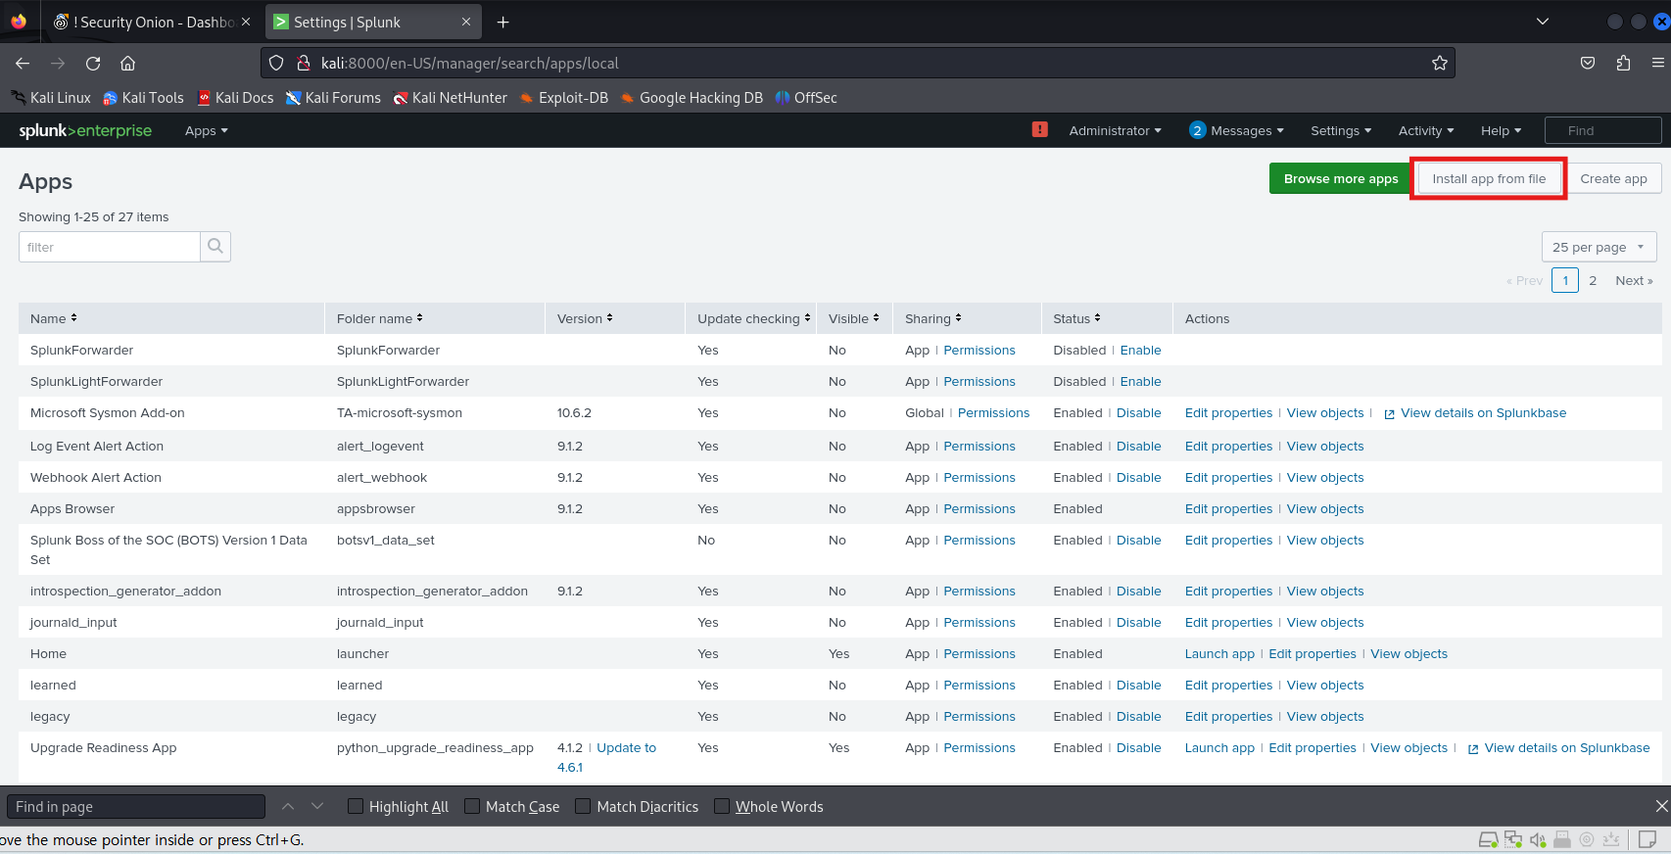Enable the SplunkForwarder app
Screen dimensions: 1671x854
click(x=1140, y=350)
